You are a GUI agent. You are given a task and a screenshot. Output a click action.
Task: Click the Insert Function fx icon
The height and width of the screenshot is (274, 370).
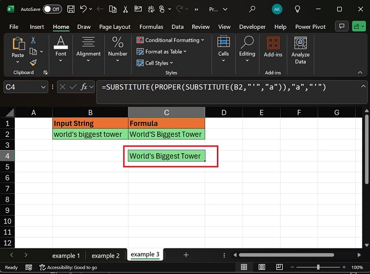pos(84,87)
